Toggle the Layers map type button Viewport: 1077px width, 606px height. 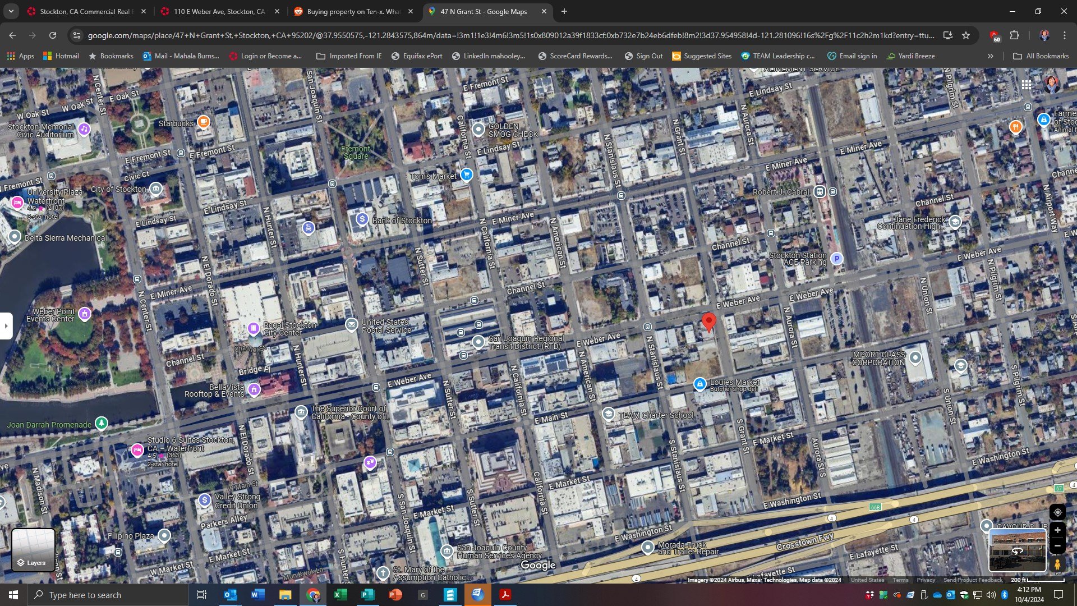point(34,550)
